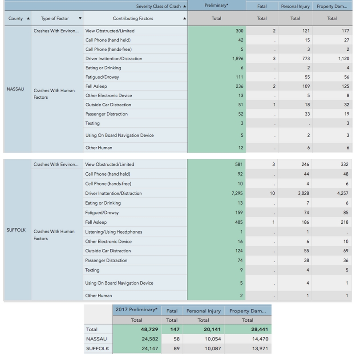356x356 pixels.
Task: Click Suffolk summary total 24,147
Action: tap(150, 348)
